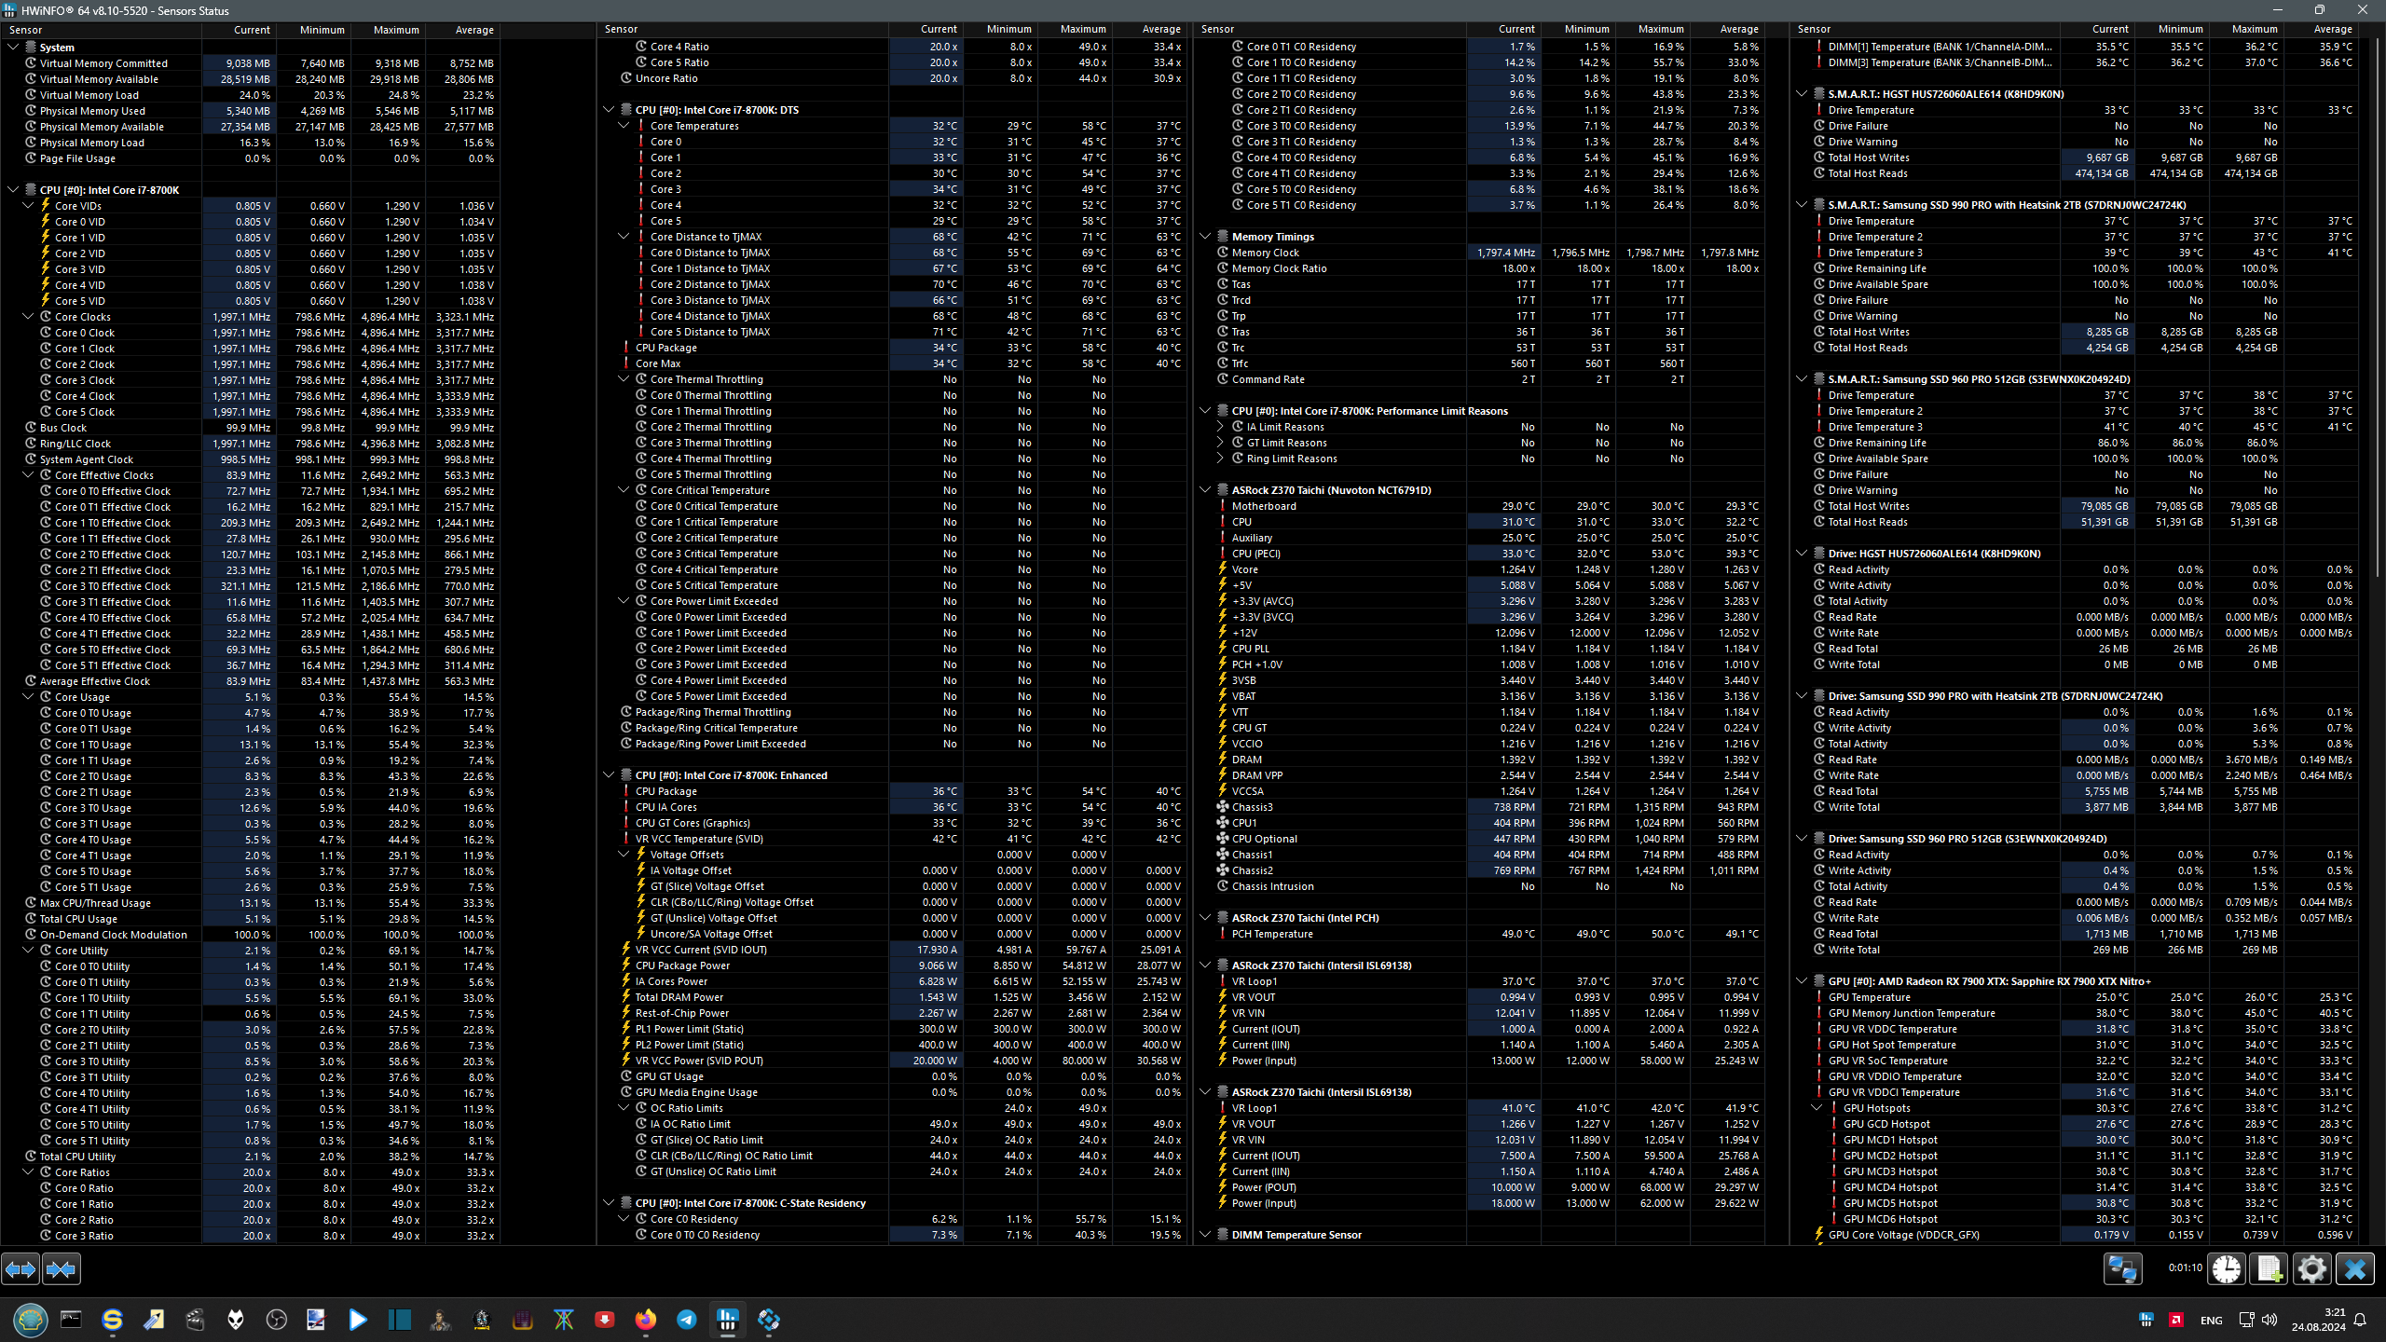Click the shrink columns arrows button
Image resolution: width=2386 pixels, height=1342 pixels.
pyautogui.click(x=62, y=1269)
